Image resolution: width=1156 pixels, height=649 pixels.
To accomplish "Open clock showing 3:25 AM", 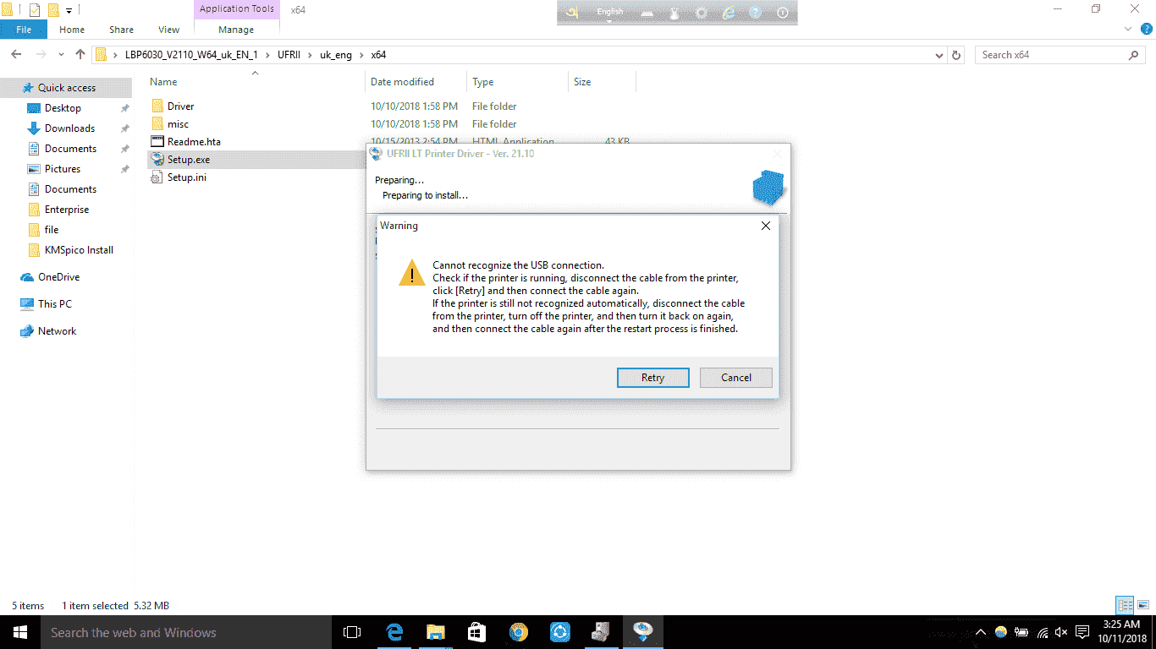I will coord(1120,632).
